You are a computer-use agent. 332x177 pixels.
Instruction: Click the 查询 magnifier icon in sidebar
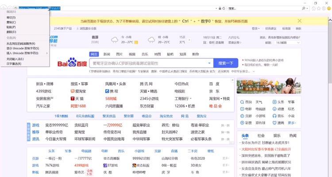(242, 102)
